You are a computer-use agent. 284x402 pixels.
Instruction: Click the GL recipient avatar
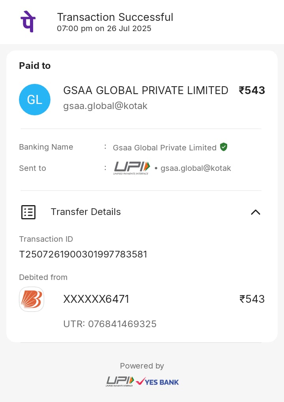[35, 100]
